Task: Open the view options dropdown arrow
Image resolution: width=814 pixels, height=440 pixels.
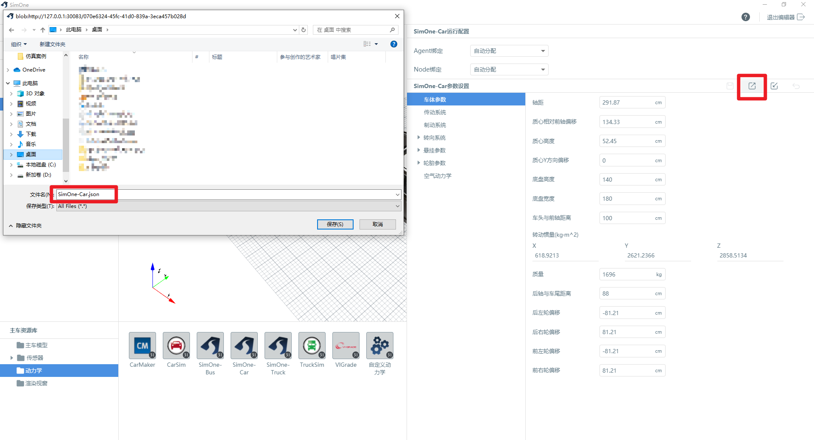Action: pos(376,44)
